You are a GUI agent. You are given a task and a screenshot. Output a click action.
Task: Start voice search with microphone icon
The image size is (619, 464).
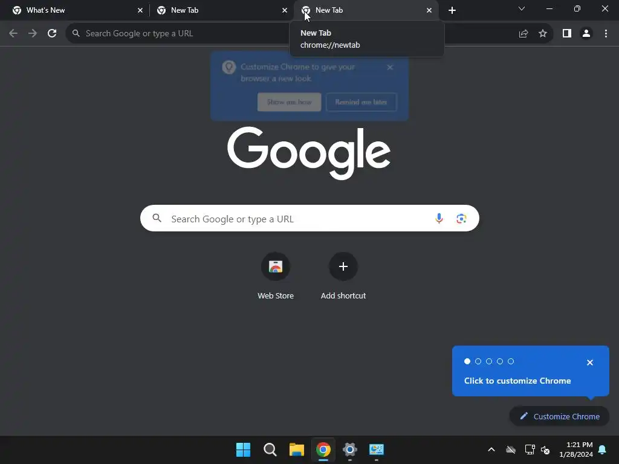[x=439, y=219]
